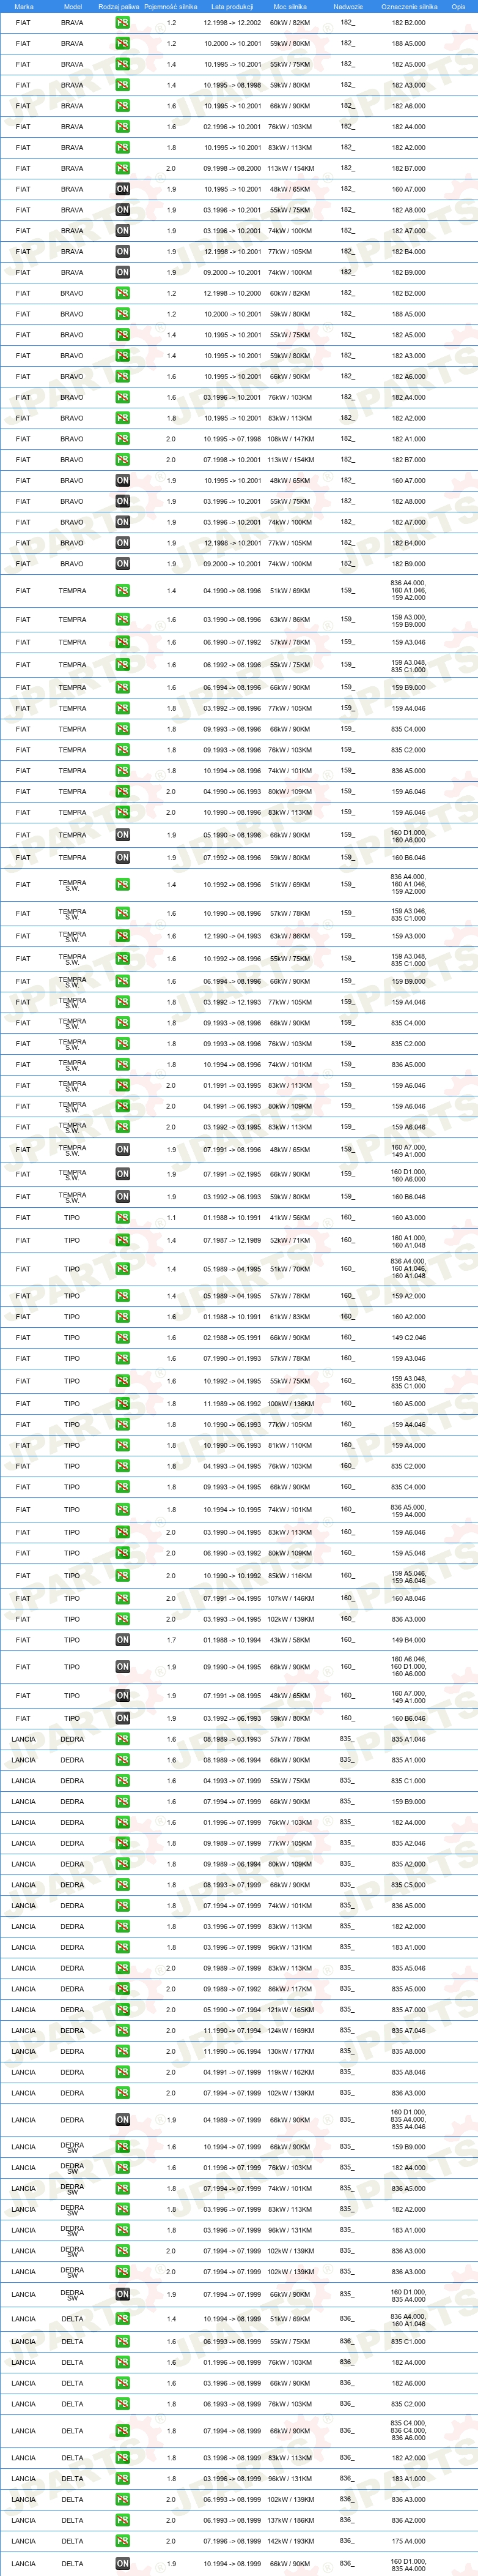Viewport: 478px width, 2576px height.
Task: Click the Oznaczenie silnika column header
Action: click(x=409, y=6)
